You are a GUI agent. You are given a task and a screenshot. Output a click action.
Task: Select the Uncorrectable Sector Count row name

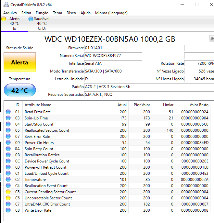tap(48, 198)
